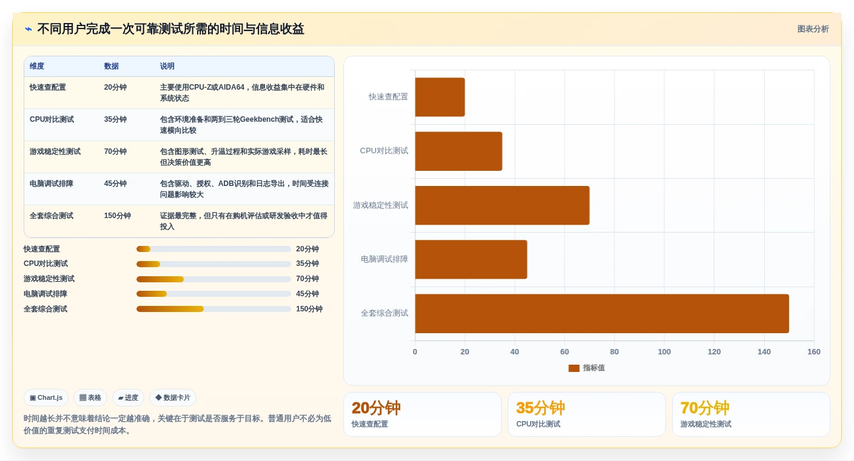The image size is (854, 461).
Task: Select the 进度 tag
Action: pos(128,398)
